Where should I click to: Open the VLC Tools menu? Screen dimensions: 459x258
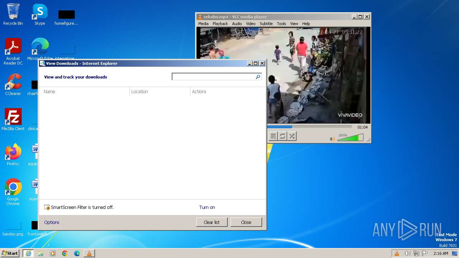281,24
